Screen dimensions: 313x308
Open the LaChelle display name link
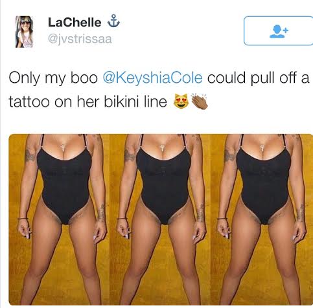point(75,23)
